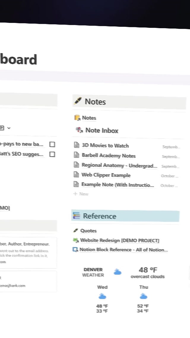Open the "Author, Entrepreneur" bookmark card

28,252
